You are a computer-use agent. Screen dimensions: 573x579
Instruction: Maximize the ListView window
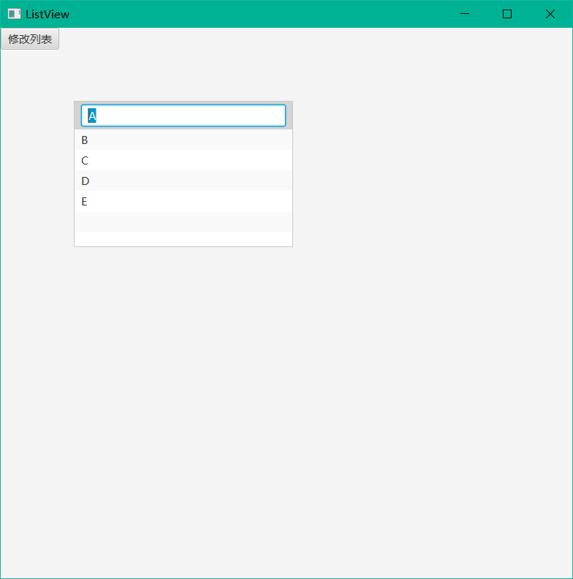(x=507, y=14)
